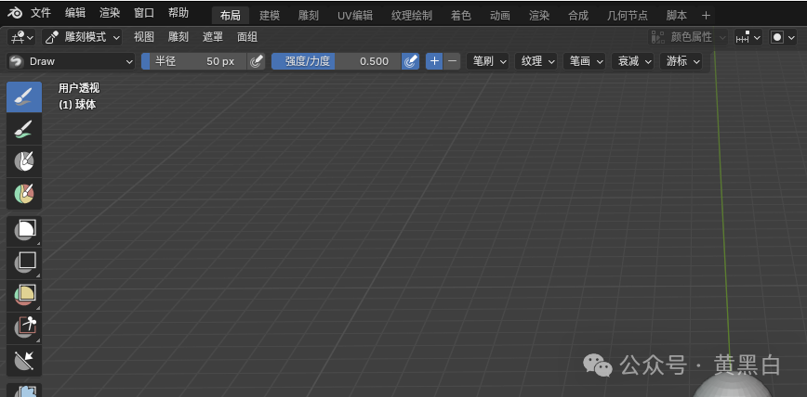Expand the 纹理 settings popover
Image resolution: width=807 pixels, height=397 pixels.
click(536, 61)
